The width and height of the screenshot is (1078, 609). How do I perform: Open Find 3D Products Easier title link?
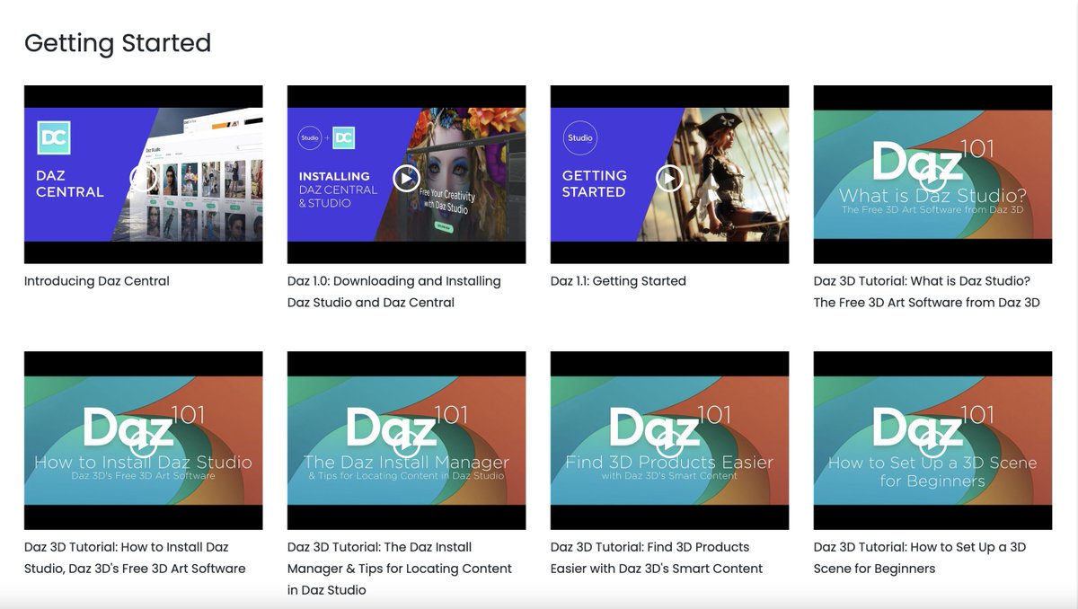point(657,558)
